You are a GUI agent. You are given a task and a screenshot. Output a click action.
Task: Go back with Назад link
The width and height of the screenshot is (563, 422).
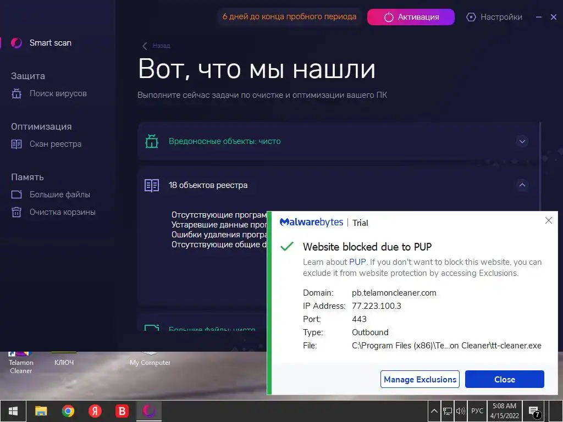[161, 46]
